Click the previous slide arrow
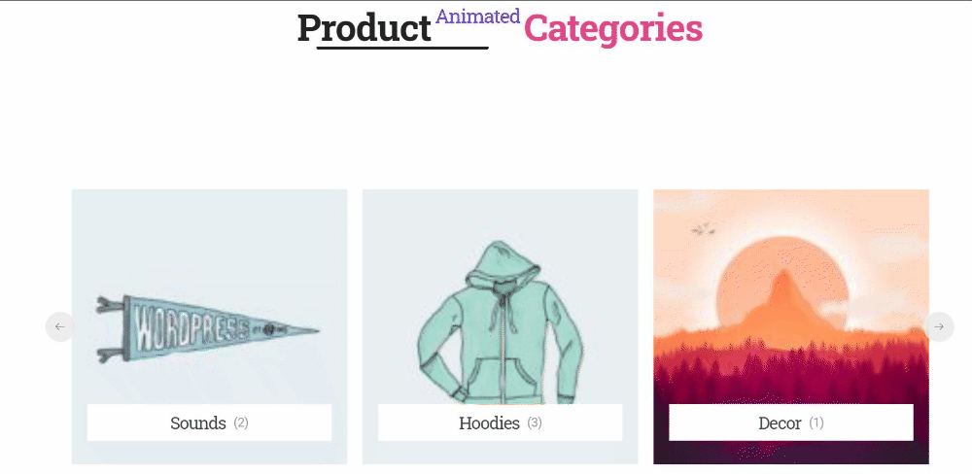Image resolution: width=972 pixels, height=474 pixels. pos(59,327)
